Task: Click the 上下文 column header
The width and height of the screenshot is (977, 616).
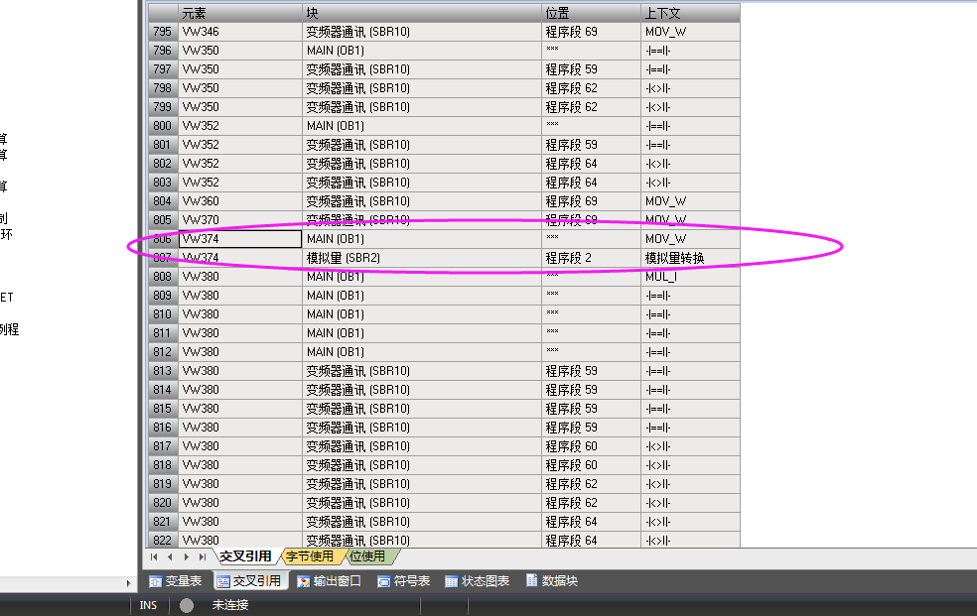Action: [x=690, y=13]
